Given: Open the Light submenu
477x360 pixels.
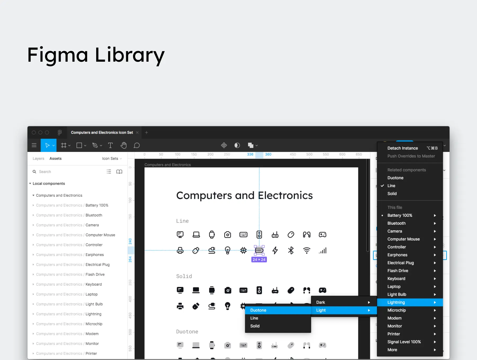Looking at the screenshot, I should [x=344, y=310].
